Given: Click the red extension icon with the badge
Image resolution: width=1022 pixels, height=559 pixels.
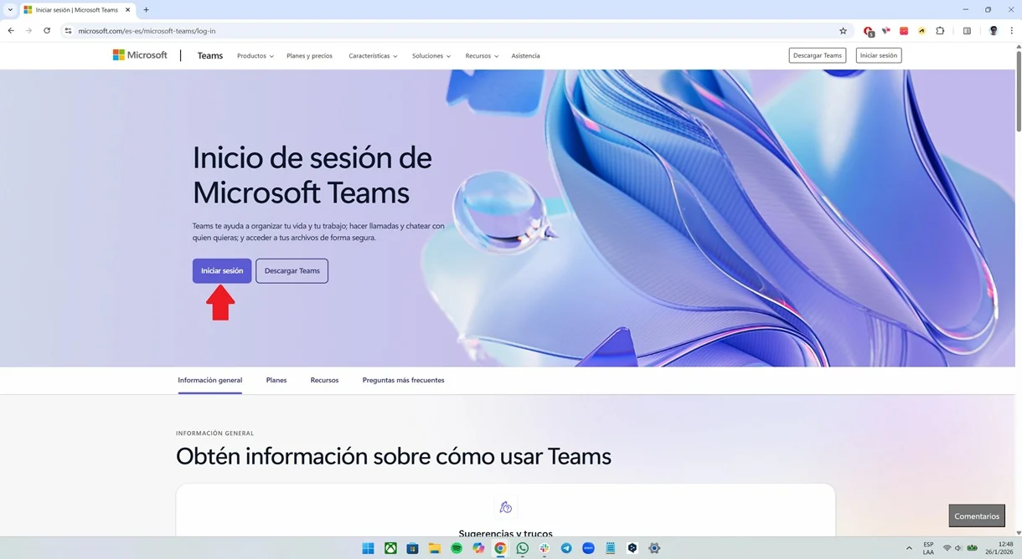Looking at the screenshot, I should (x=869, y=32).
